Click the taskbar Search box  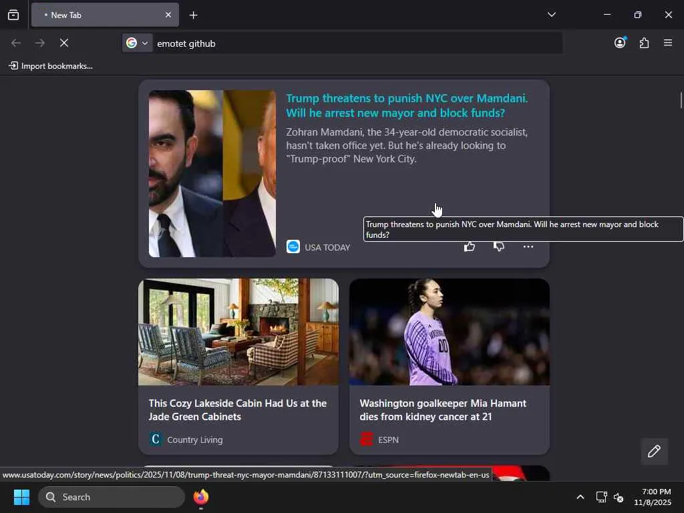(x=112, y=497)
